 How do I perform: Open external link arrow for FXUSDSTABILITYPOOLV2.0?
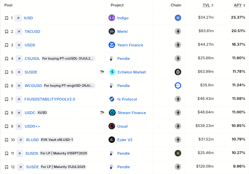coord(19,100)
